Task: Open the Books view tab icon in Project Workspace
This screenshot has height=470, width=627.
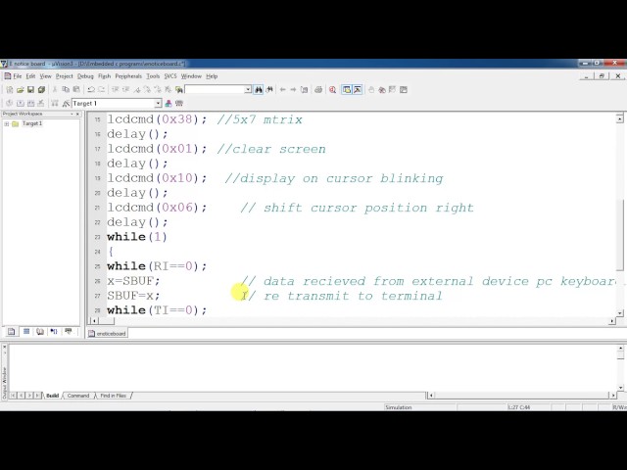Action: (x=40, y=331)
